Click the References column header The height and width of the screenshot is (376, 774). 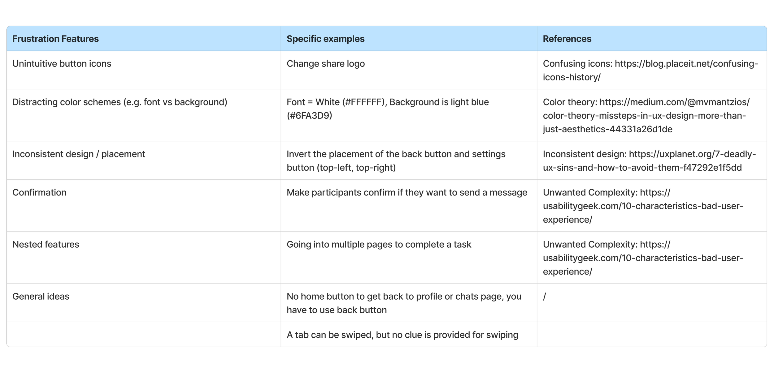tap(567, 39)
